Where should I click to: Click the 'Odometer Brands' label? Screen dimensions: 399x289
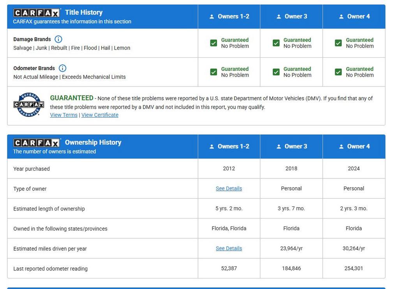click(34, 69)
